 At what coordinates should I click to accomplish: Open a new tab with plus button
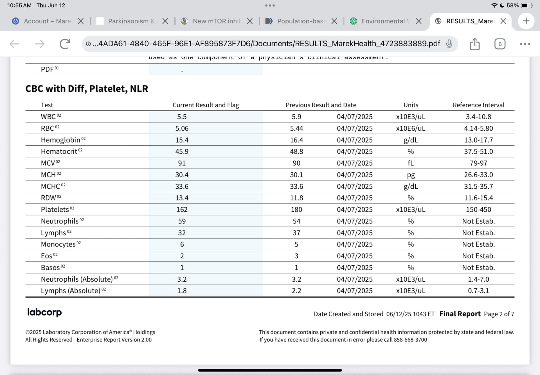pyautogui.click(x=526, y=21)
